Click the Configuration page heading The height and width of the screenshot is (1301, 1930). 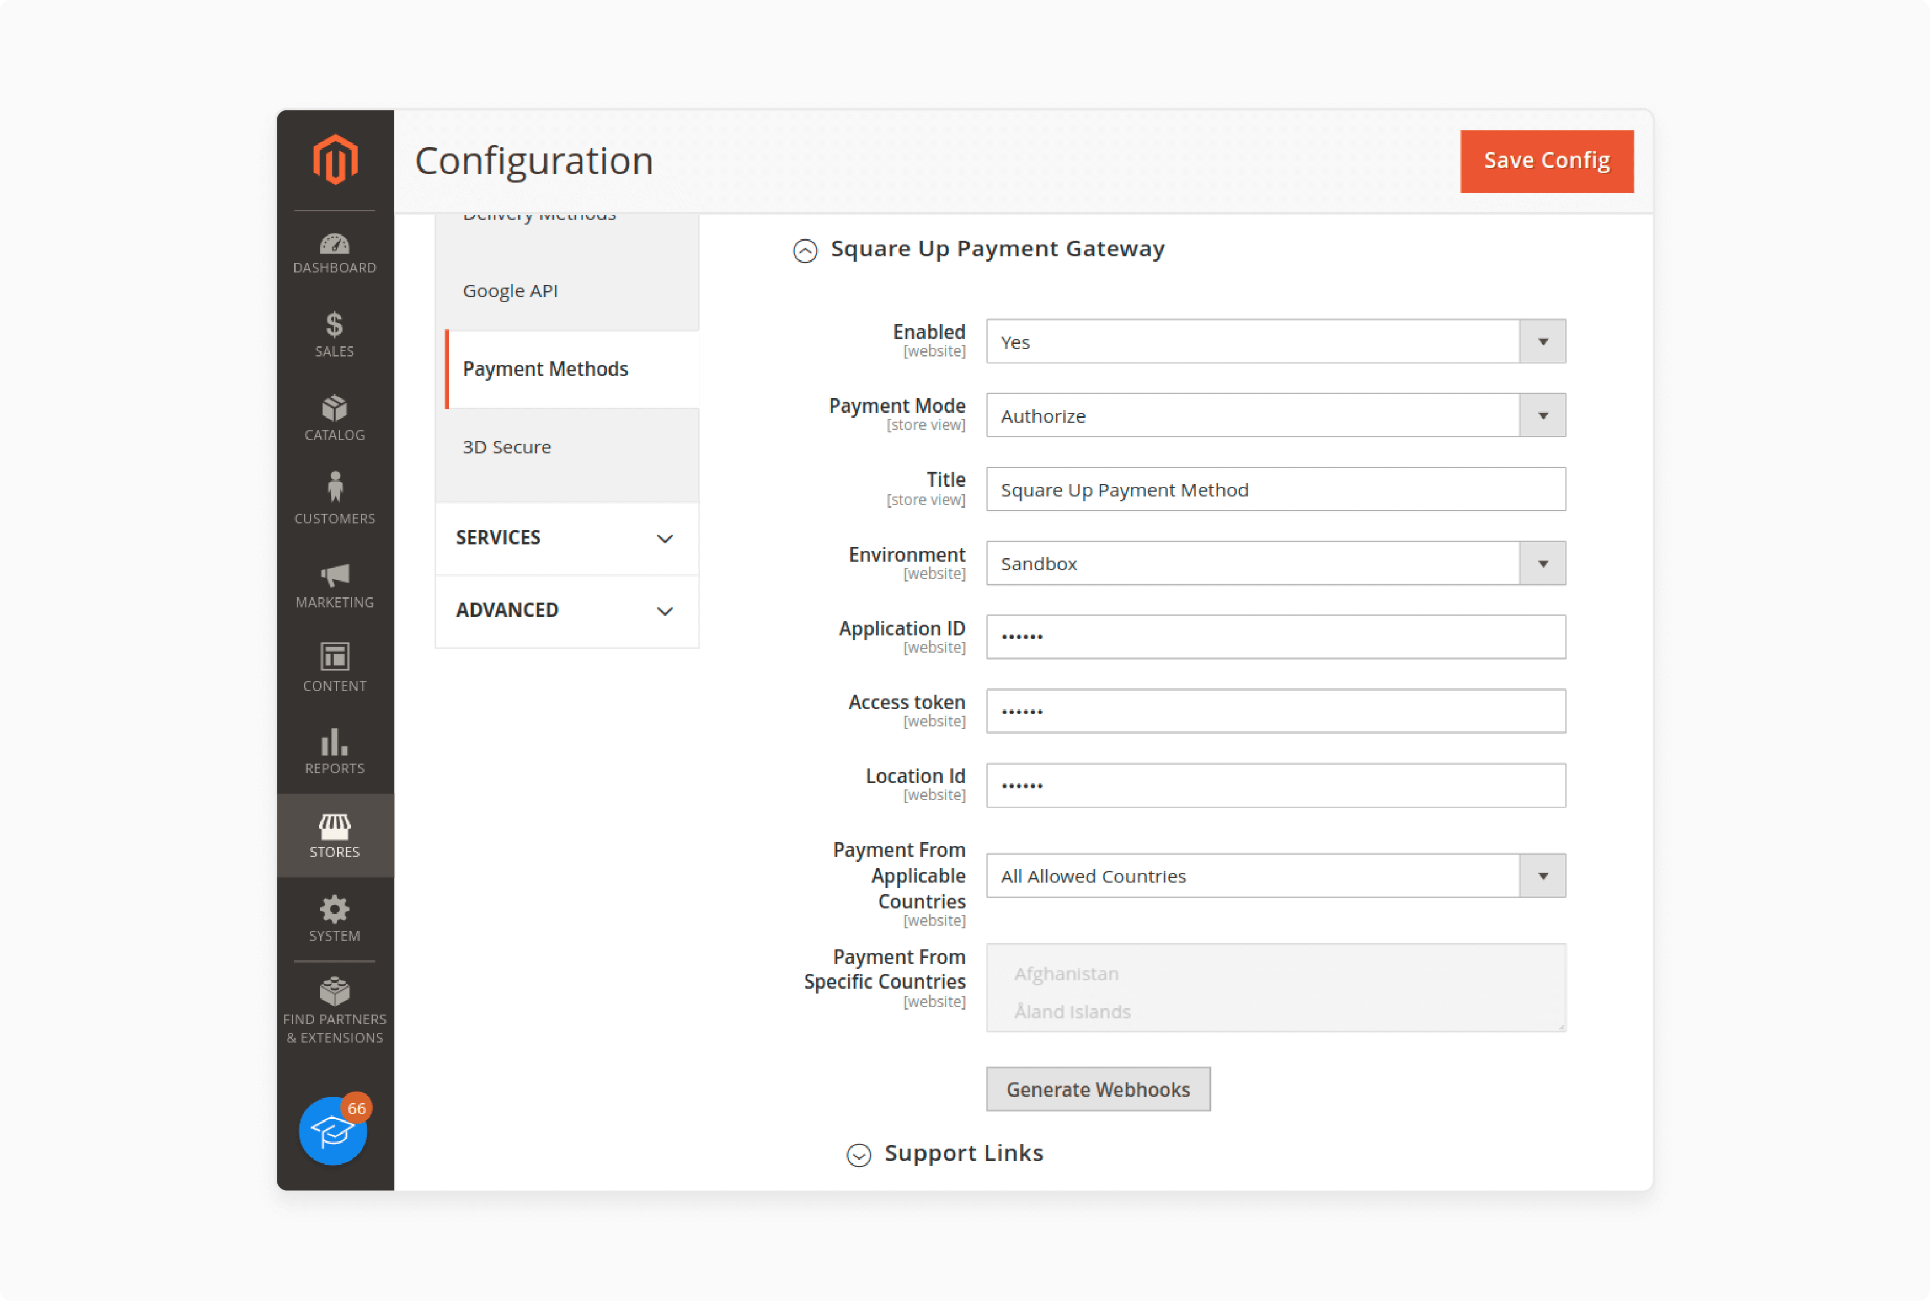click(534, 160)
